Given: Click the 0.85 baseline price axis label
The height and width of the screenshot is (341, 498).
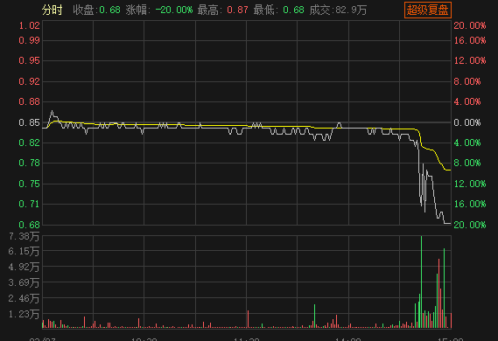Looking at the screenshot, I should pos(29,122).
